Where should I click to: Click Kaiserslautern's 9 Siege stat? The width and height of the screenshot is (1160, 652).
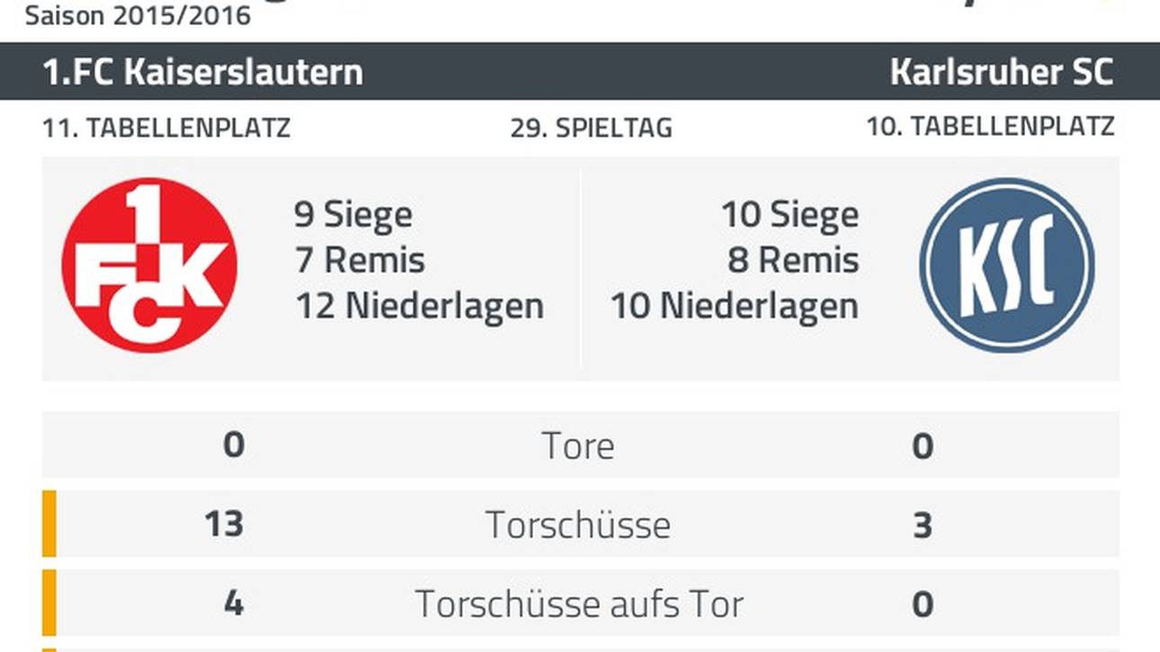[x=353, y=215]
